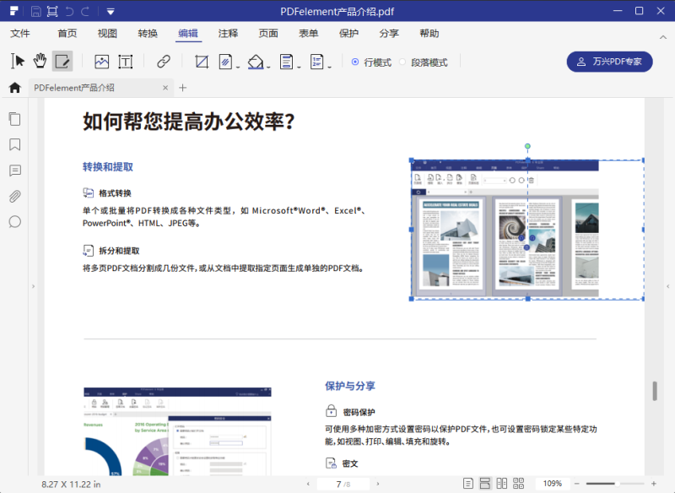Select the add text box tool

click(x=125, y=61)
